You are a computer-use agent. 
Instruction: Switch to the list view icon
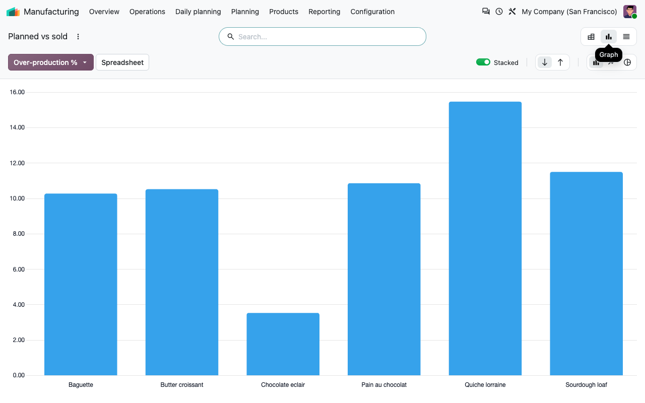point(626,37)
